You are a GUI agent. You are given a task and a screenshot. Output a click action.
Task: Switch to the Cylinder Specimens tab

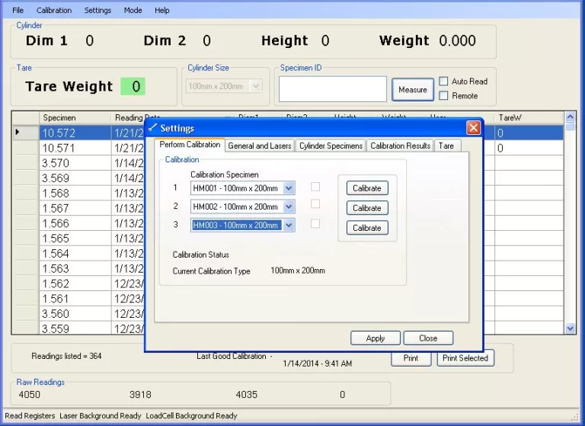(331, 146)
